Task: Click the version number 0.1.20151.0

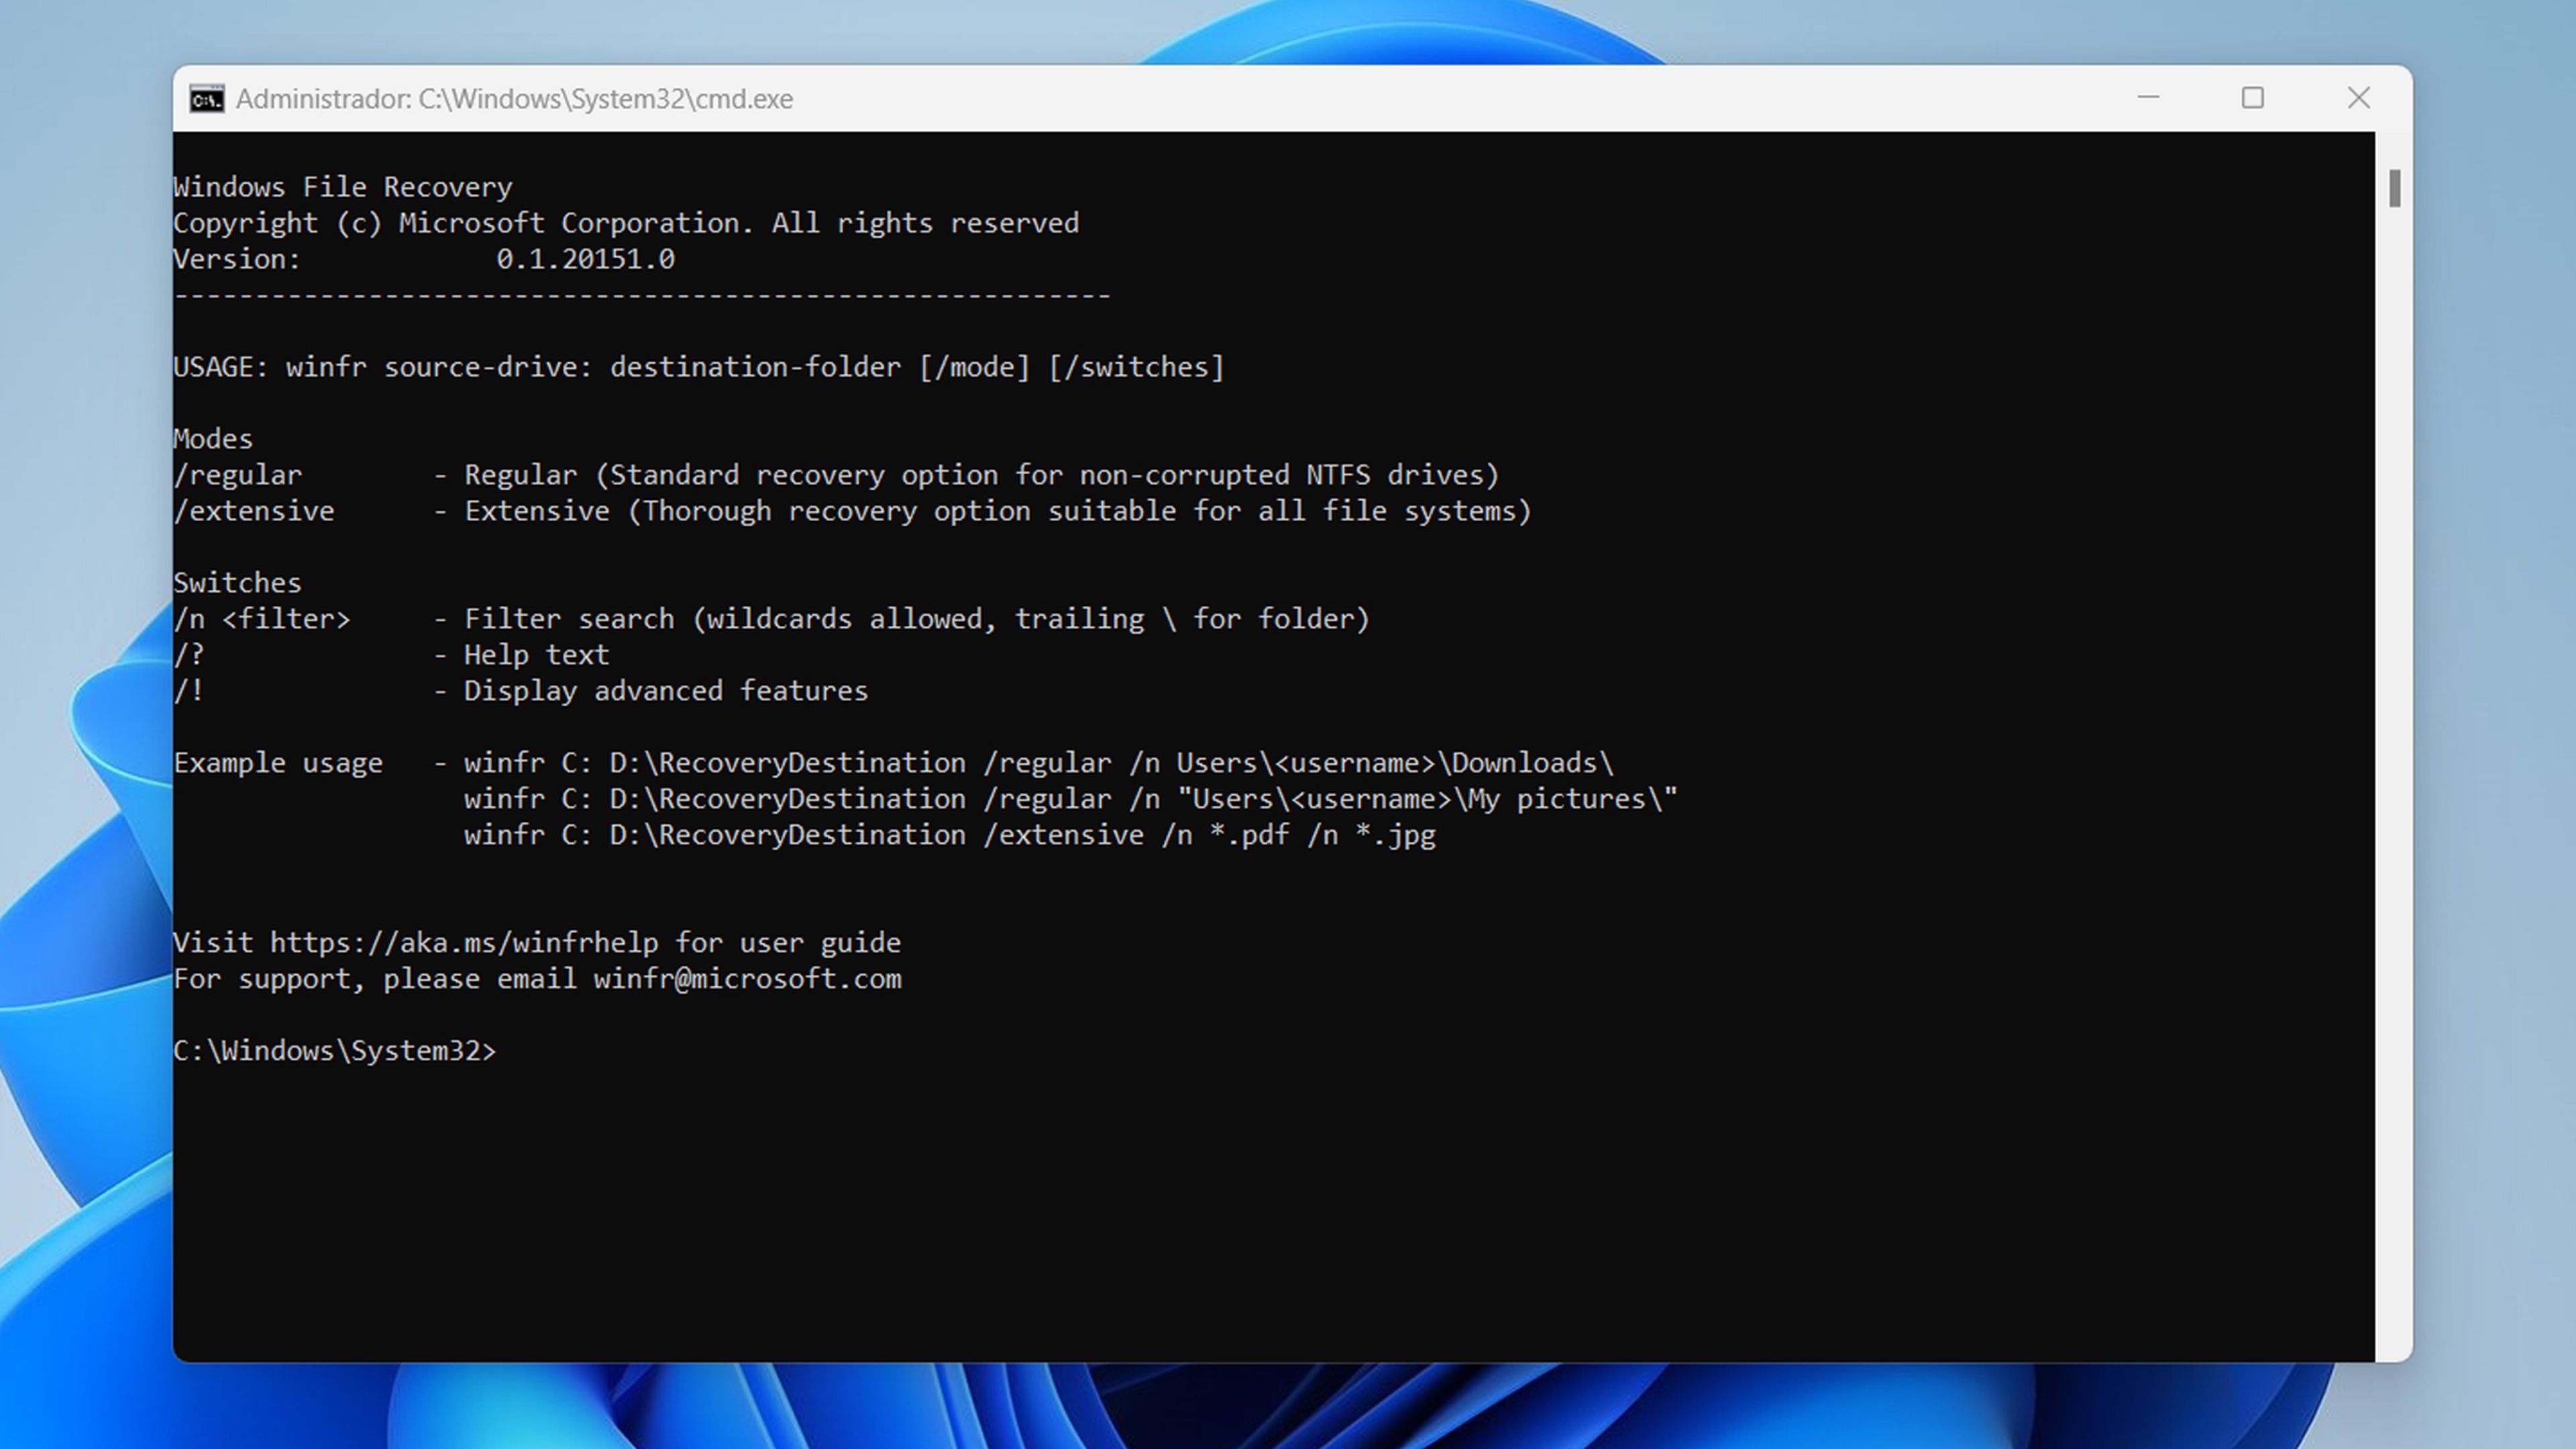Action: (586, 259)
